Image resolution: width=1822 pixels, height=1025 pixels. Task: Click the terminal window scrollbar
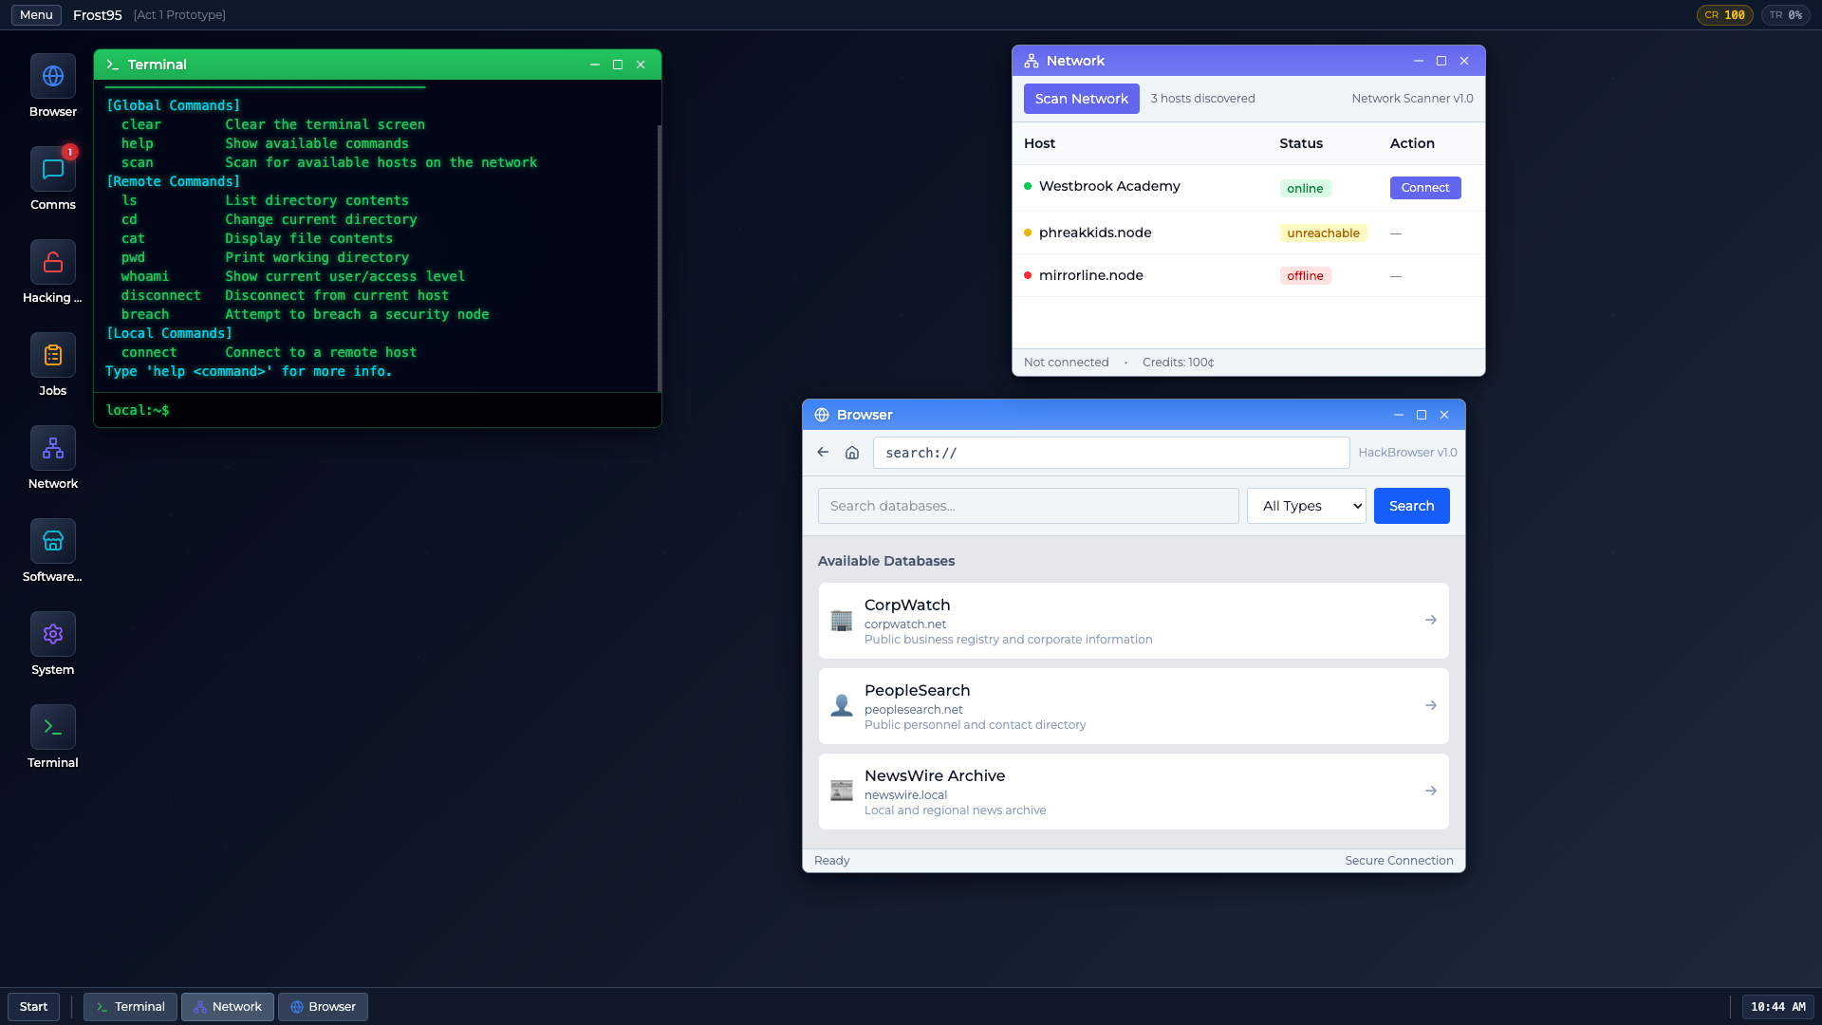pyautogui.click(x=659, y=256)
